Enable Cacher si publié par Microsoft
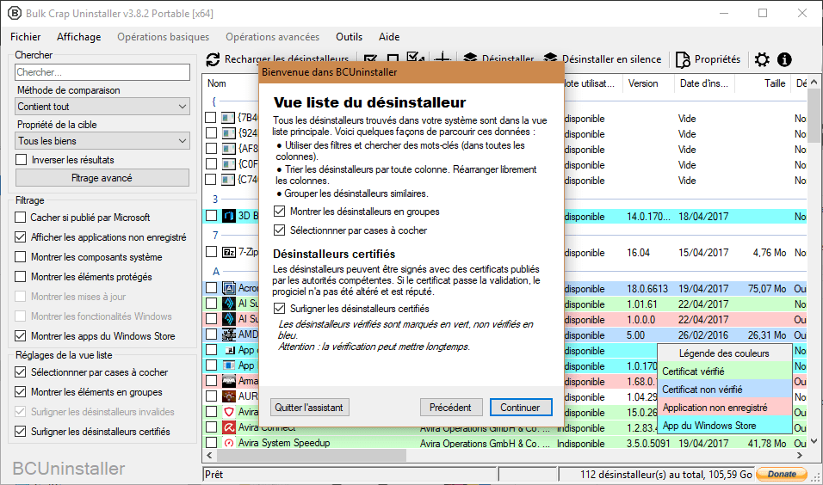The height and width of the screenshot is (485, 823). [21, 217]
